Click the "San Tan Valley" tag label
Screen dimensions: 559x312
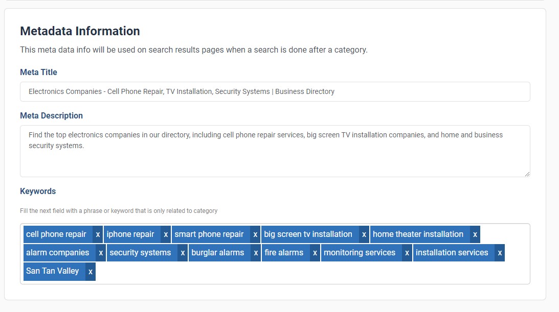[x=52, y=271]
